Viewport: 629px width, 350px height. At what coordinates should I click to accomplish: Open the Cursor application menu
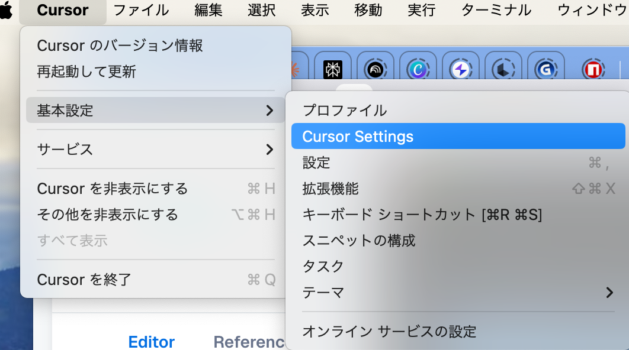pos(63,11)
